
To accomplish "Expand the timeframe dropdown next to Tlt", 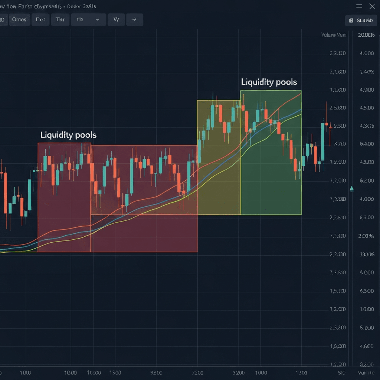I will pos(98,20).
